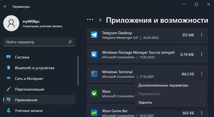Click the breadcrumb chevron arrow
This screenshot has height=117, width=214.
[x=100, y=20]
